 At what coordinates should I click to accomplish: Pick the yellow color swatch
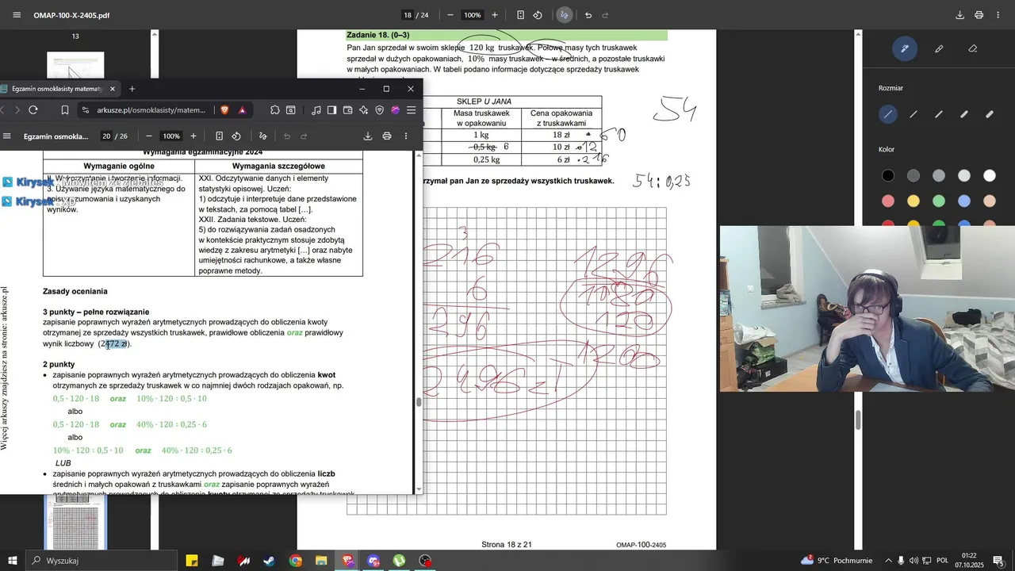tap(913, 201)
